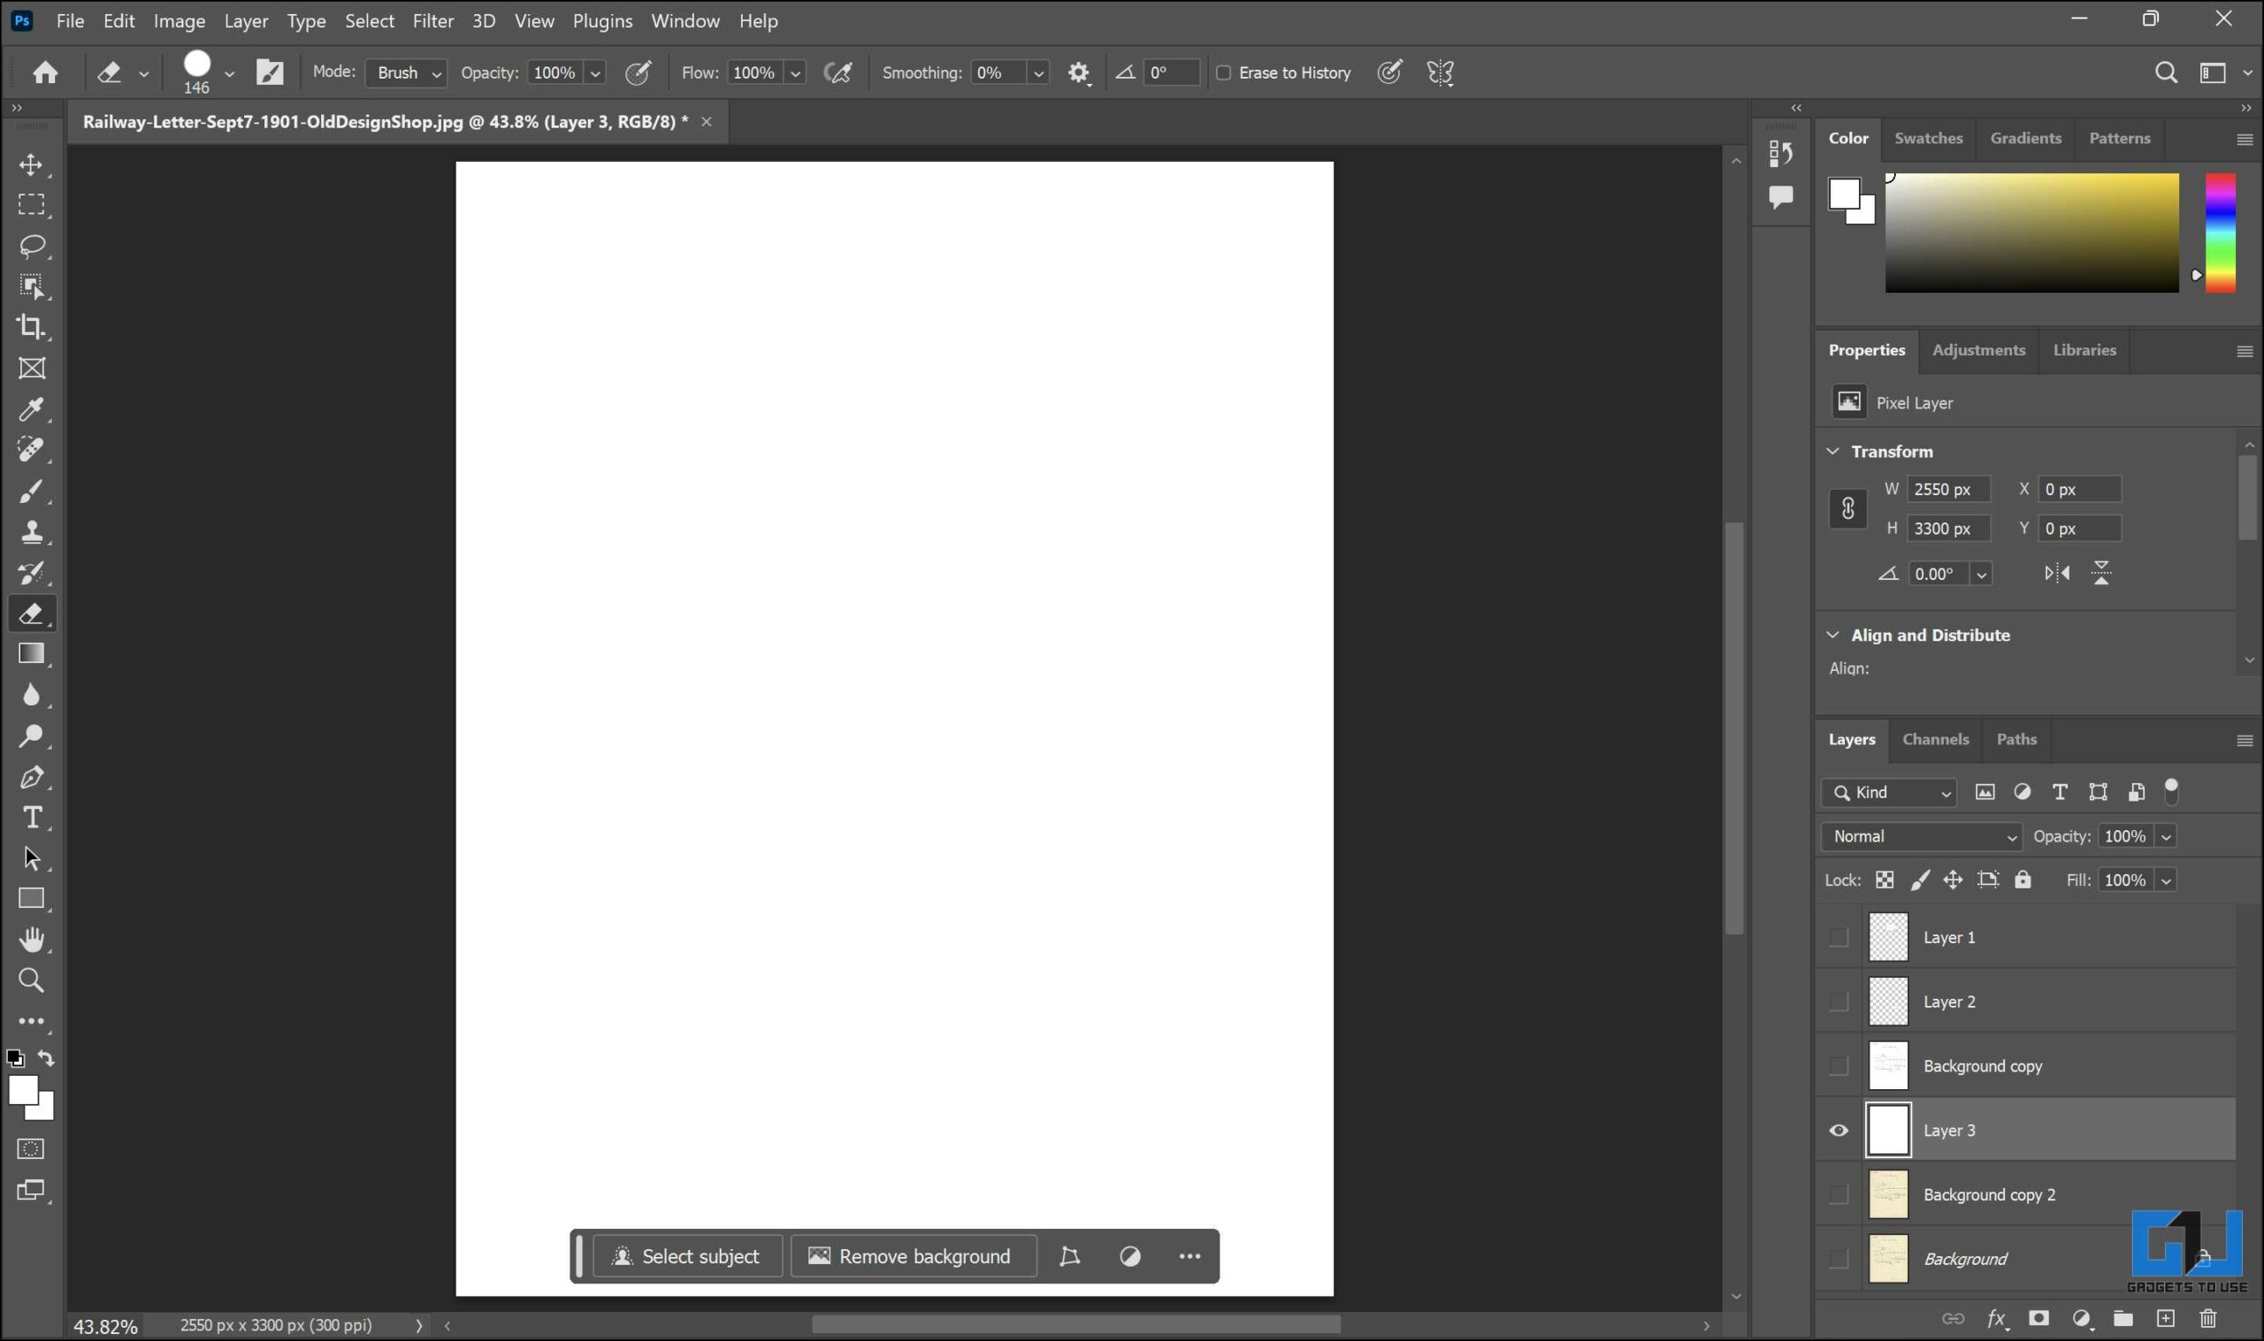2264x1341 pixels.
Task: Click the Home icon in options bar
Action: [x=45, y=72]
